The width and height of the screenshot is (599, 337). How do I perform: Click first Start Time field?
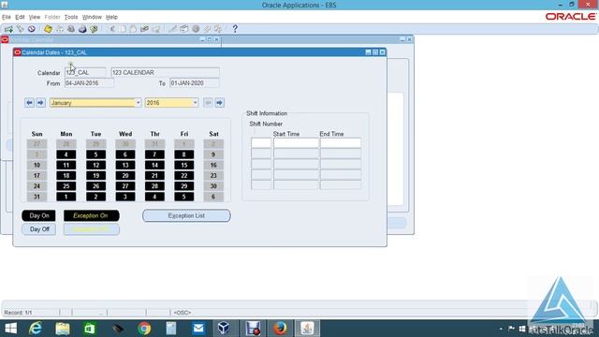coord(296,143)
